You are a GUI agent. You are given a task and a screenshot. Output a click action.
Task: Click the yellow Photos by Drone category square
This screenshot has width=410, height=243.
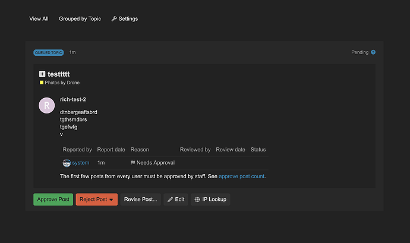click(x=42, y=83)
